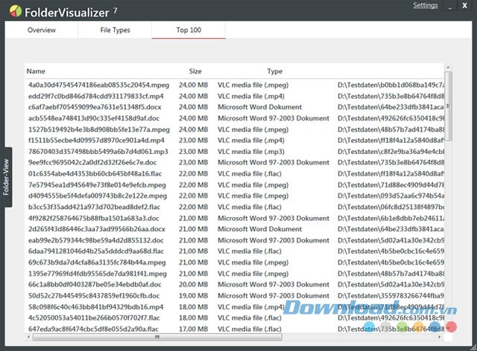Sort the list by Type column header
Viewport: 477px width, 351px height.
click(x=275, y=71)
